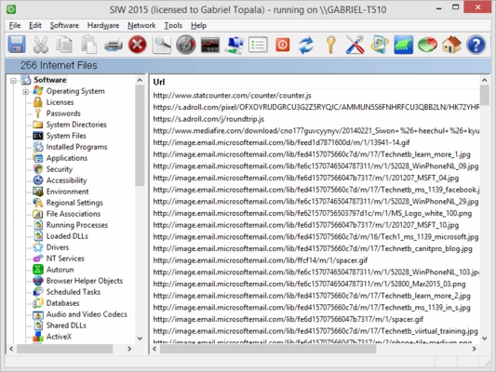Select Passwords in the tree
This screenshot has width=496, height=372.
(x=63, y=113)
